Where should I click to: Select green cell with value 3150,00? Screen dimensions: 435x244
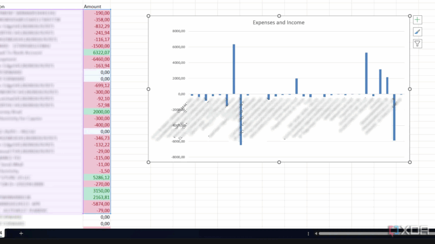click(97, 191)
